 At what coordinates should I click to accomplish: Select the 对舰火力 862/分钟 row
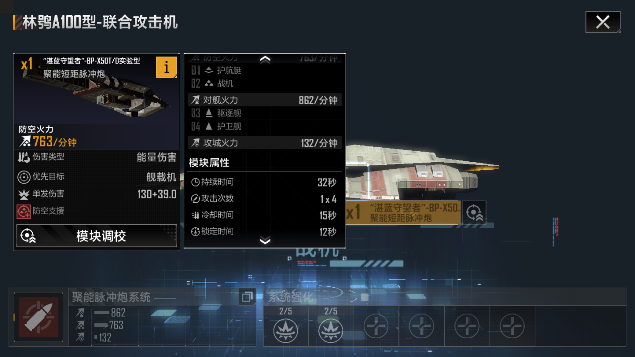point(265,100)
